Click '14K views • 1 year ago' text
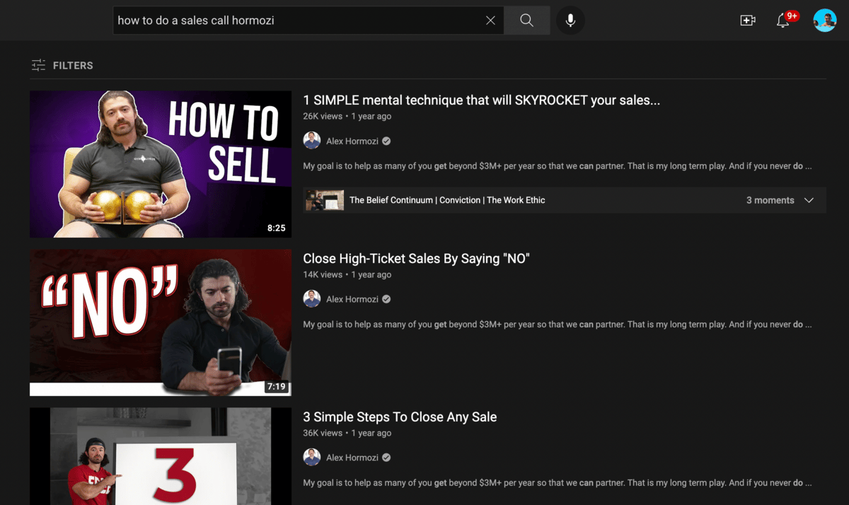The width and height of the screenshot is (849, 505). tap(347, 274)
